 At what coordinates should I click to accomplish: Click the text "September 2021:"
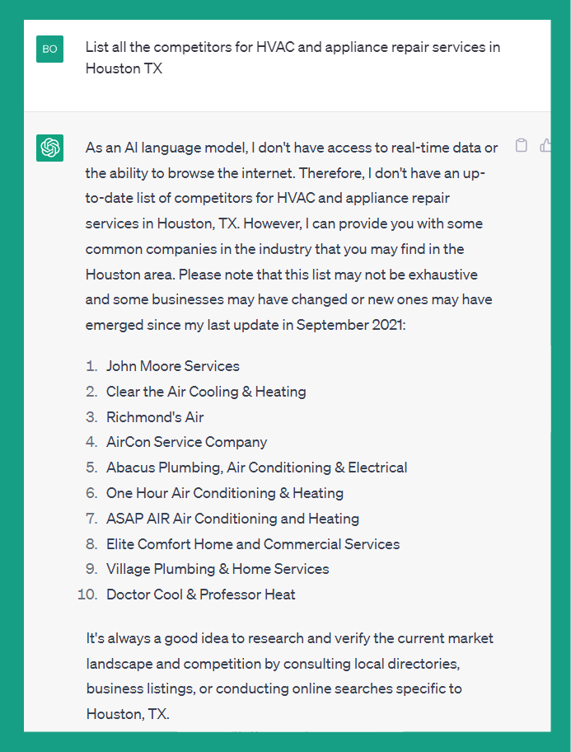coord(351,325)
